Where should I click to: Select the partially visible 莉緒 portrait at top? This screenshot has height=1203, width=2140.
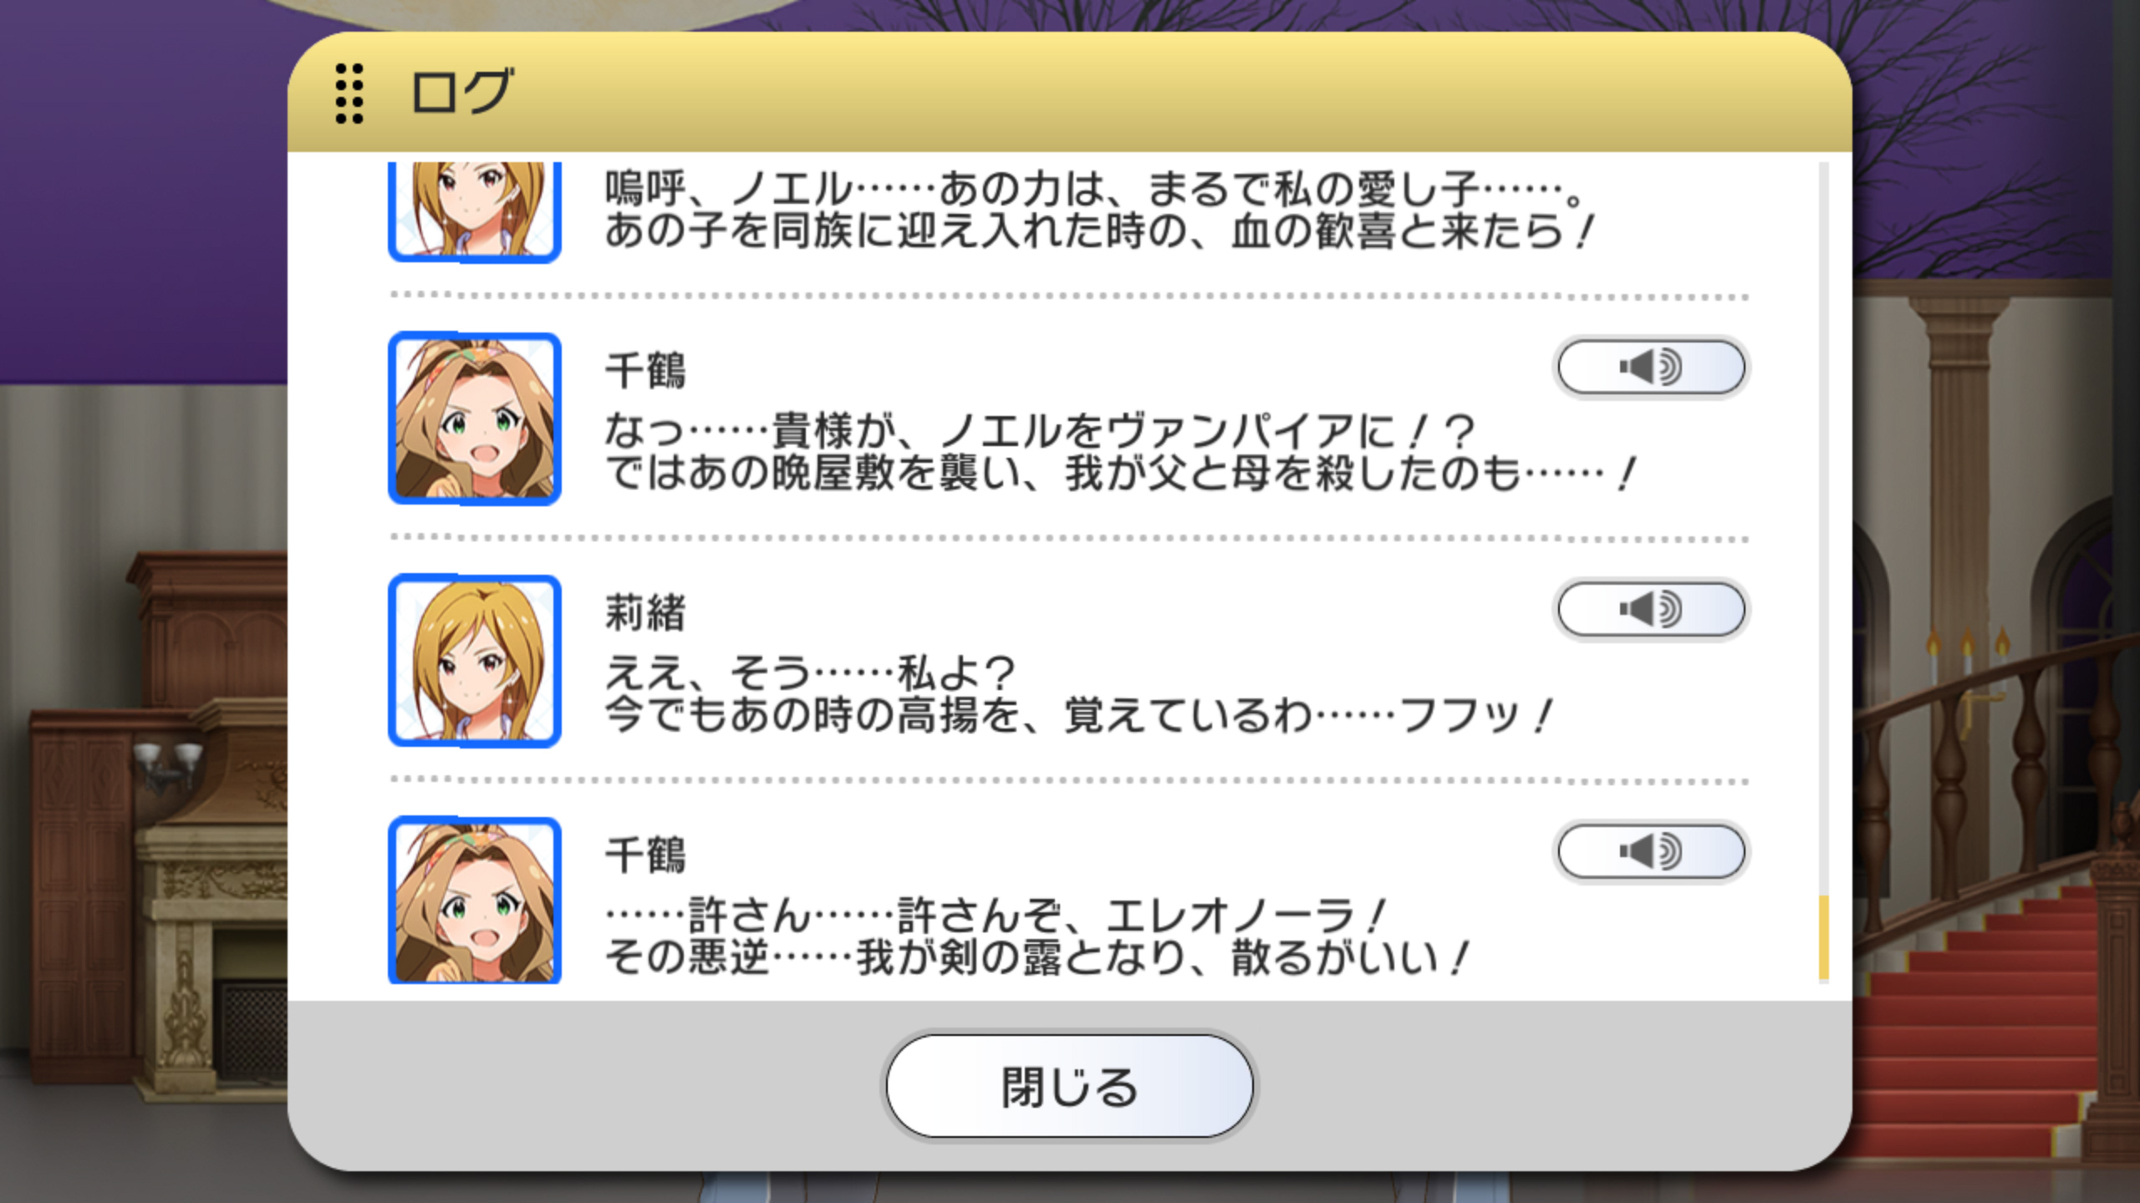(x=474, y=211)
